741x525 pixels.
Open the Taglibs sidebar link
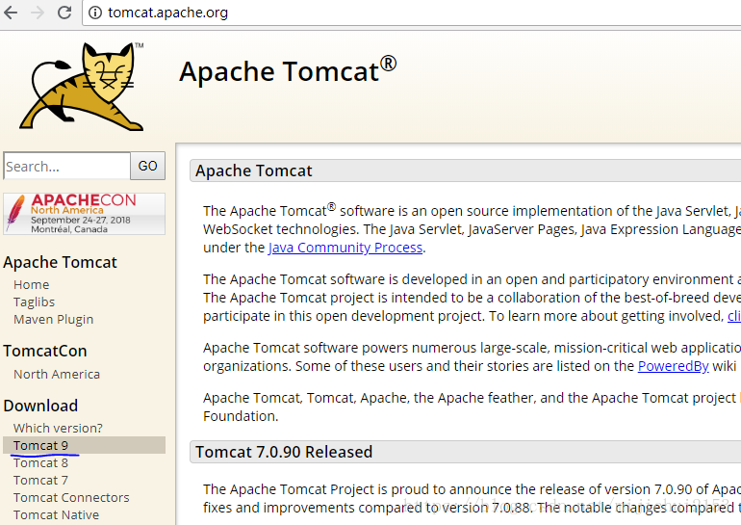[x=34, y=302]
